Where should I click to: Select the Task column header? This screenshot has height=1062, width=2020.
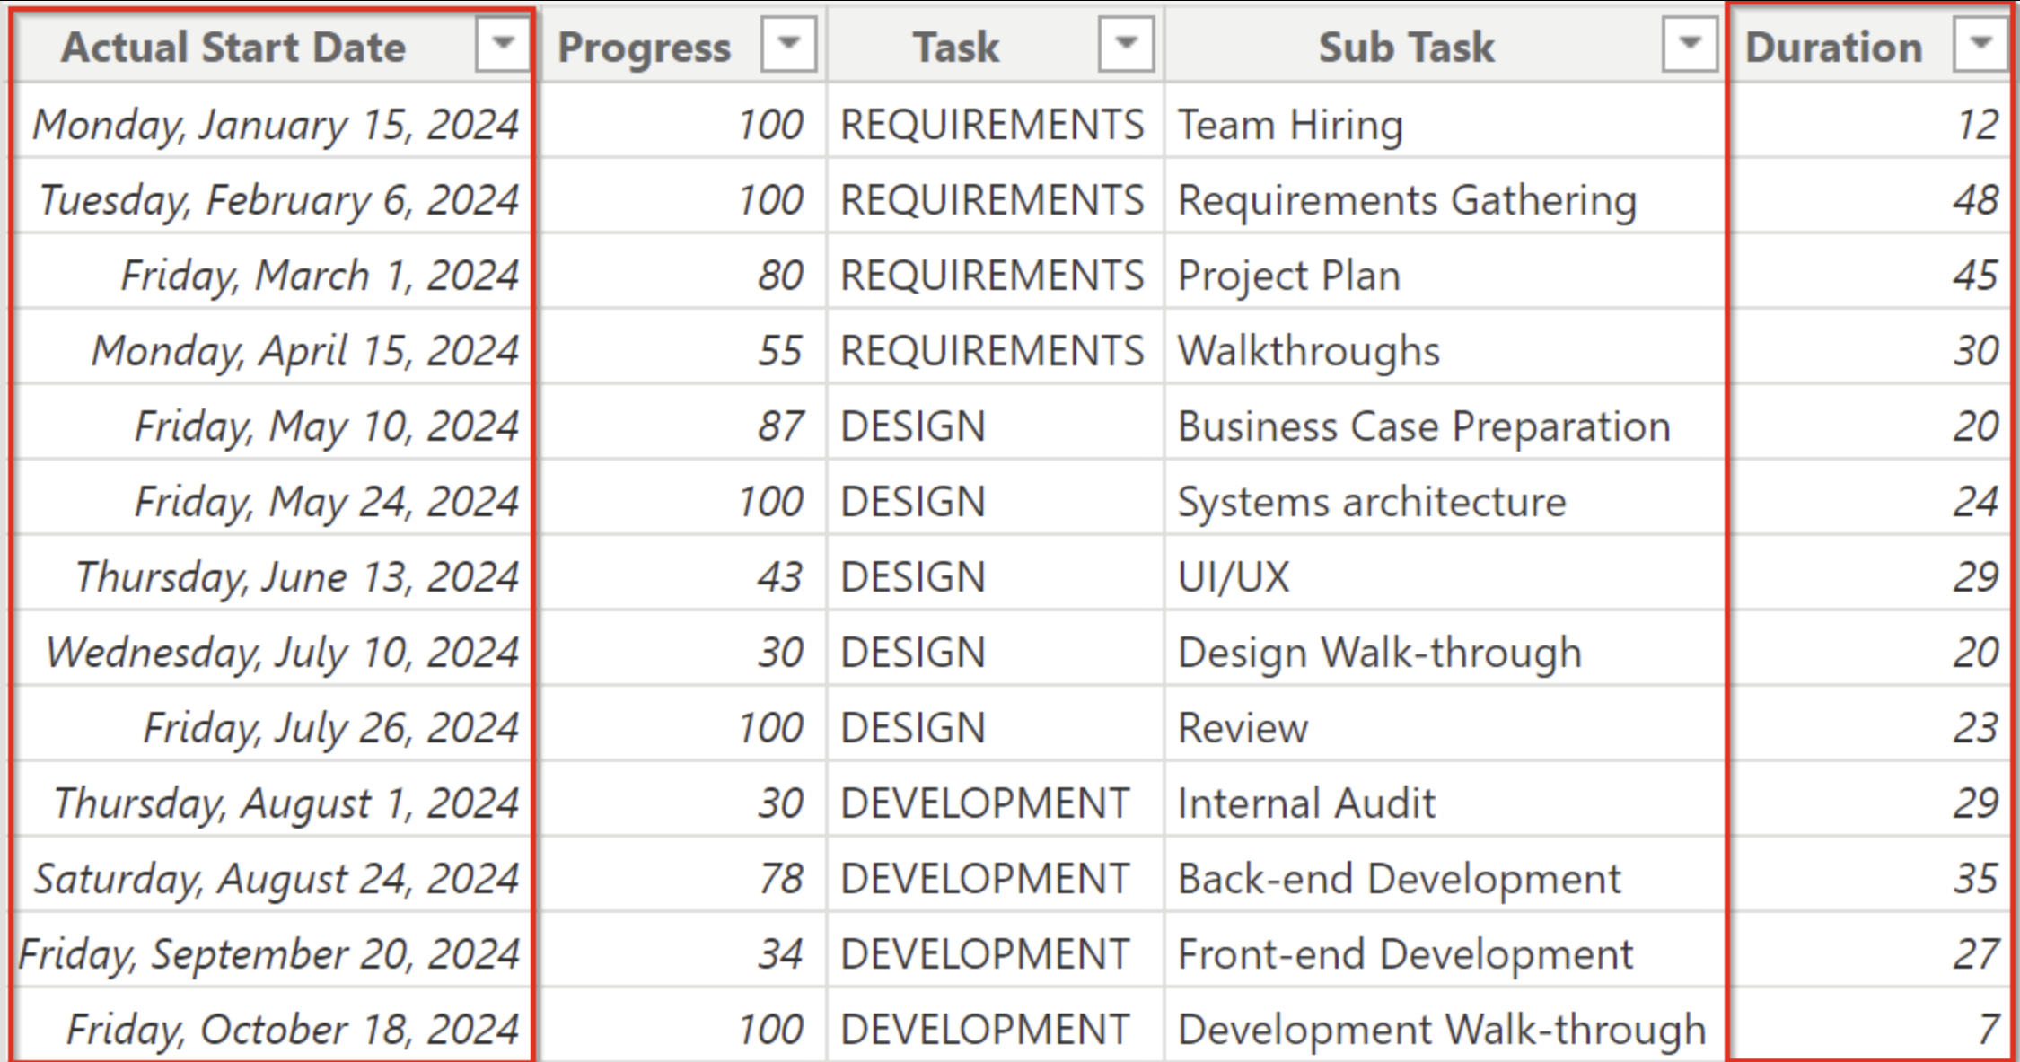(955, 47)
